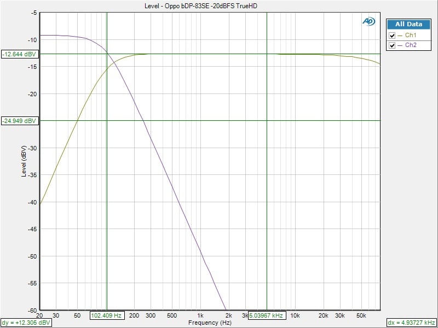Click the Ch2 purple line color swatch
438x328 pixels.
click(400, 45)
